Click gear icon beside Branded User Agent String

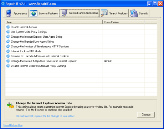tap(8, 42)
